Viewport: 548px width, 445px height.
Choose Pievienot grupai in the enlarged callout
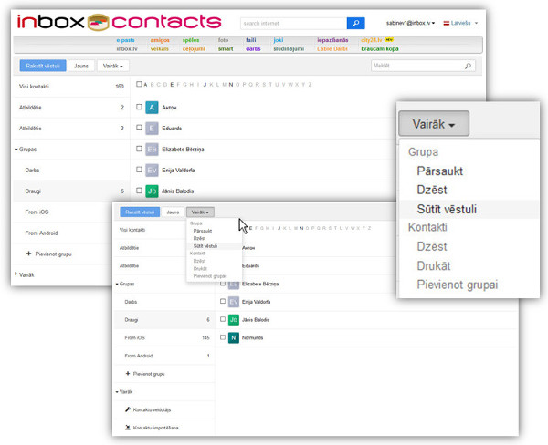coord(458,285)
